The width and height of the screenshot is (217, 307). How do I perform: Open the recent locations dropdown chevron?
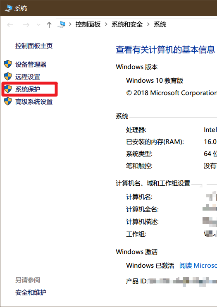click(38, 25)
